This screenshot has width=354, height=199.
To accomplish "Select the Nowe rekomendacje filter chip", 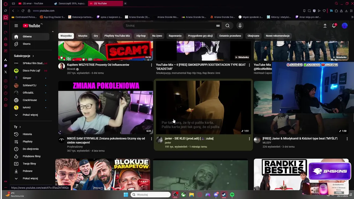I will pyautogui.click(x=278, y=36).
